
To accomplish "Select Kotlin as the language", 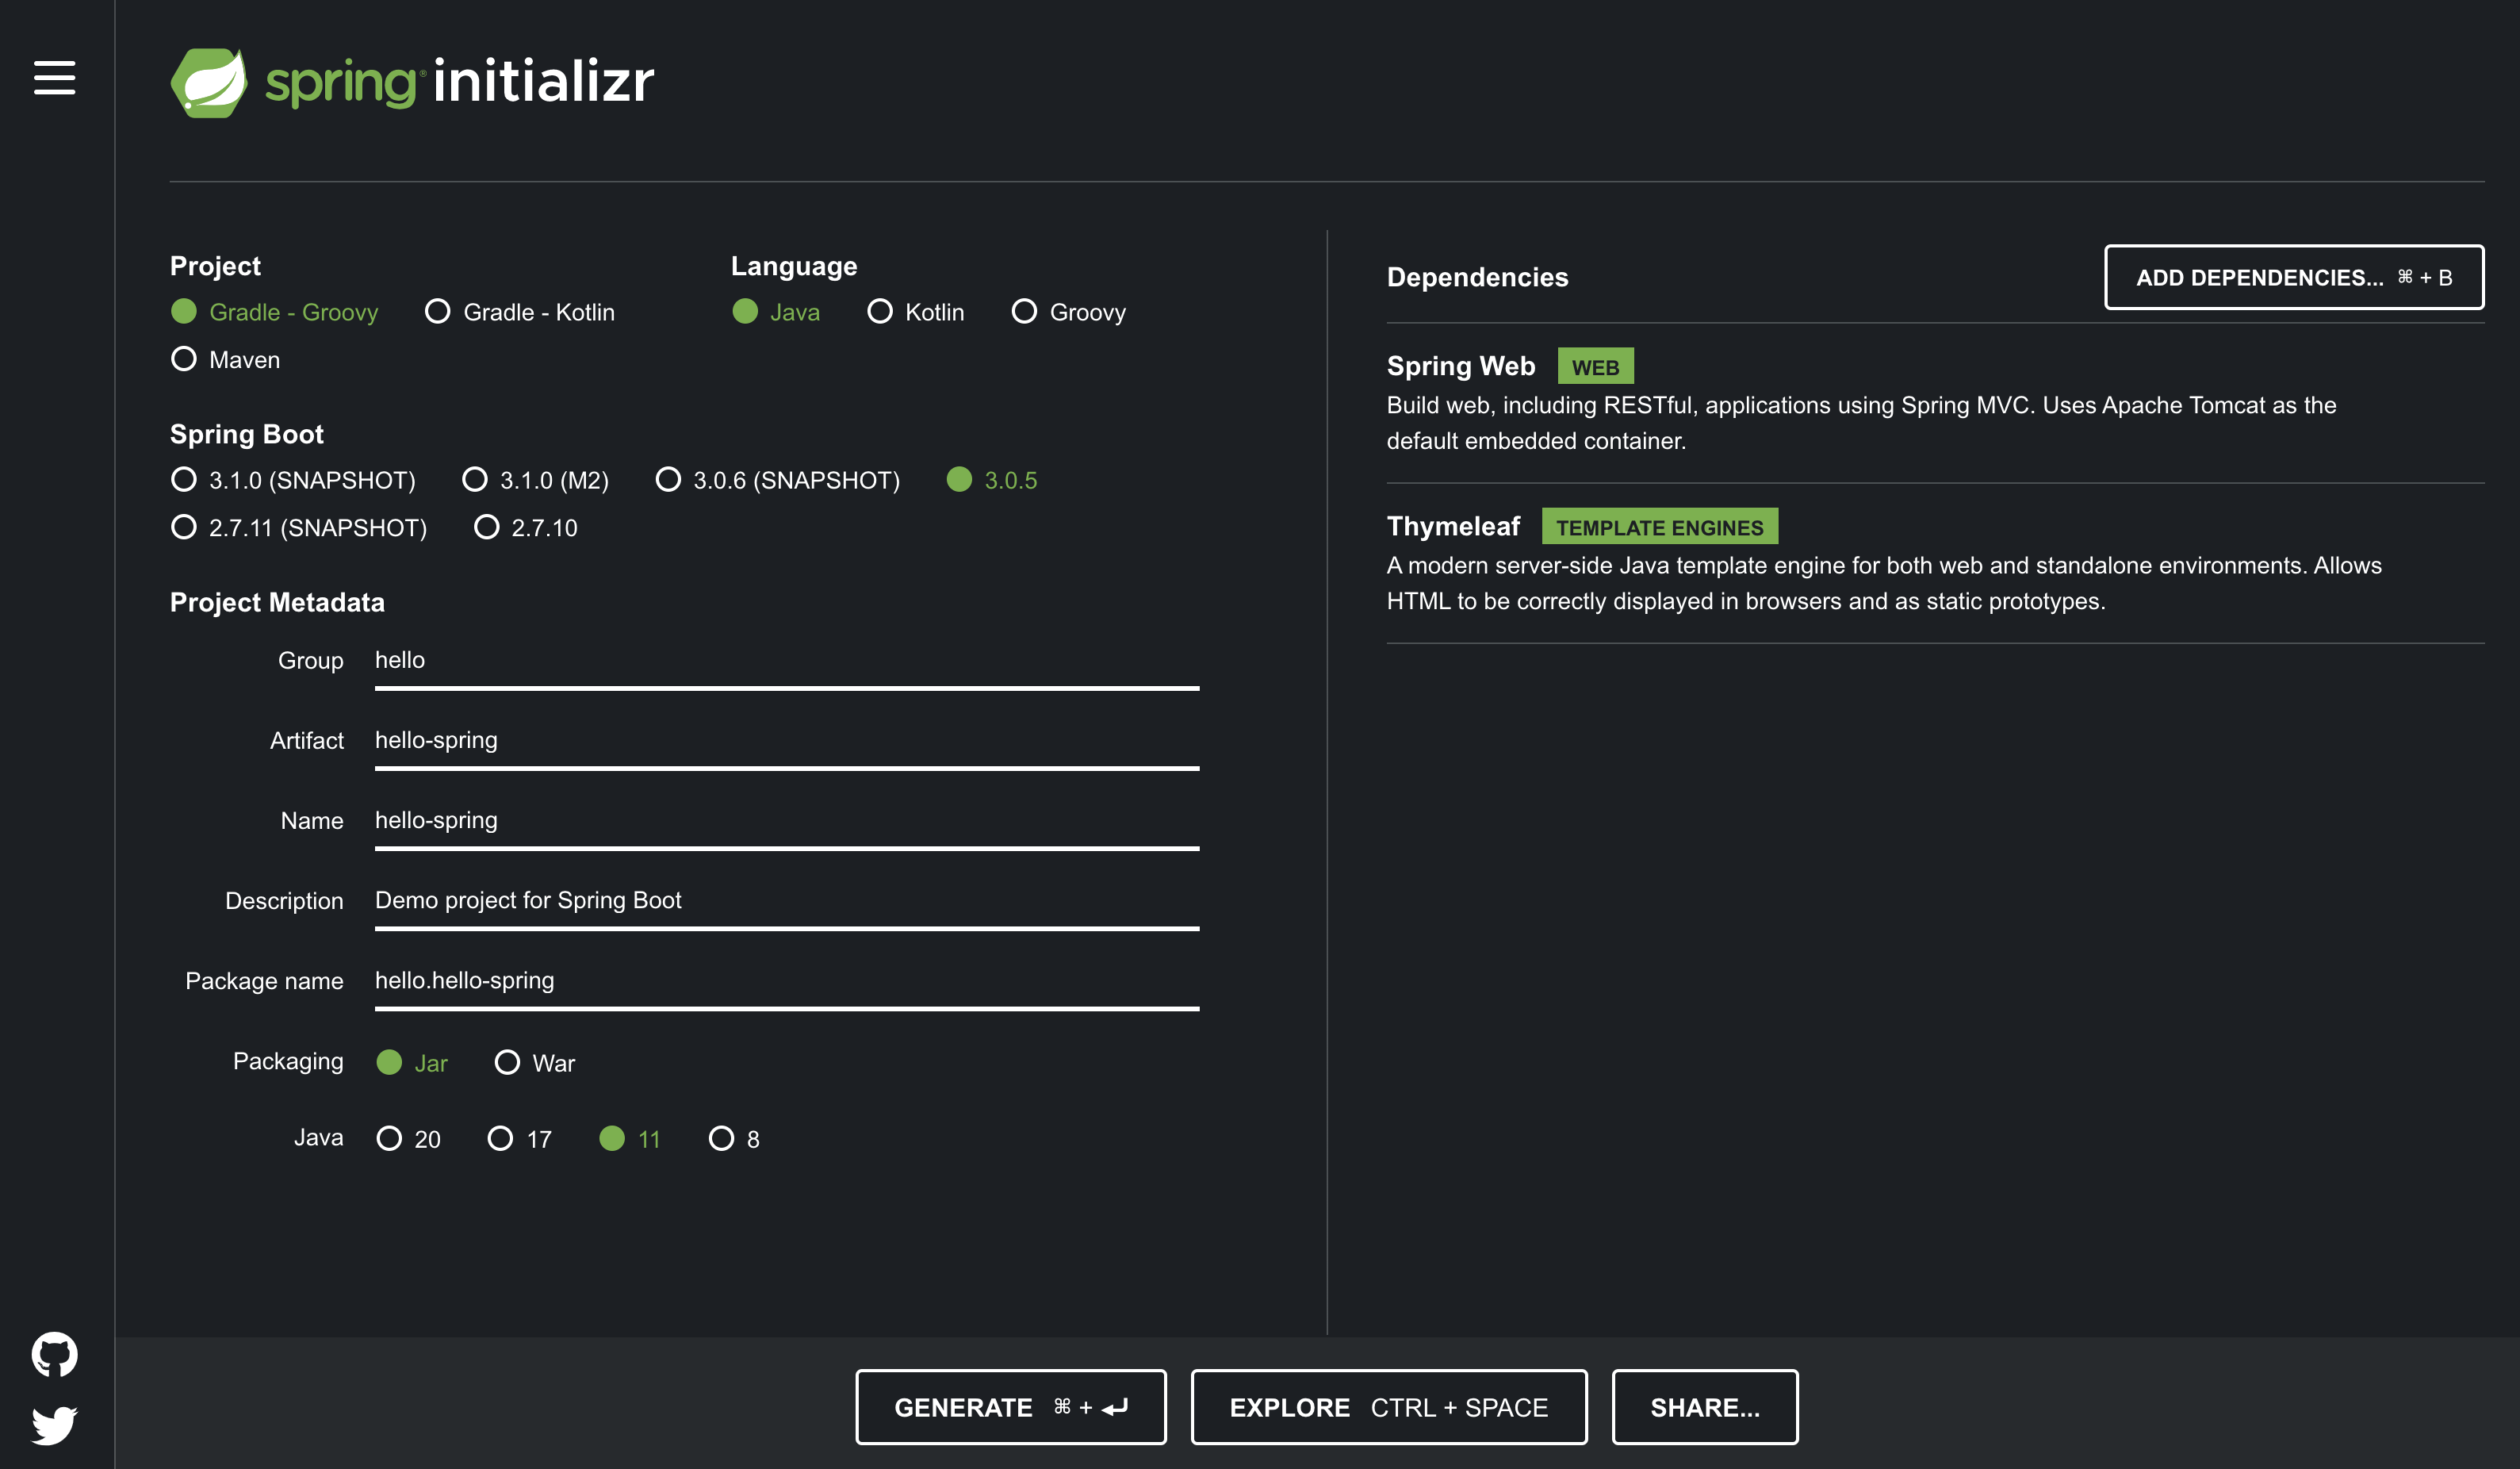I will (x=880, y=312).
